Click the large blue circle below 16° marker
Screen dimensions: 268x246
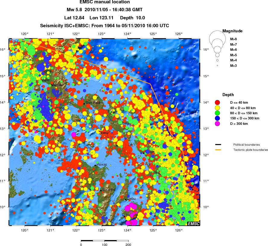coord(41,67)
